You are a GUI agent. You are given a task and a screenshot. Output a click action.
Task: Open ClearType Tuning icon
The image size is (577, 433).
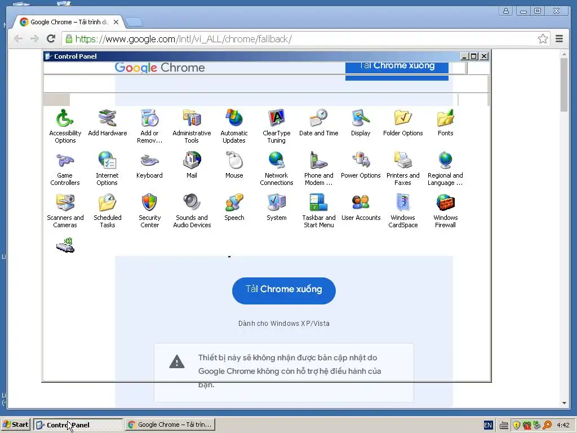click(276, 126)
